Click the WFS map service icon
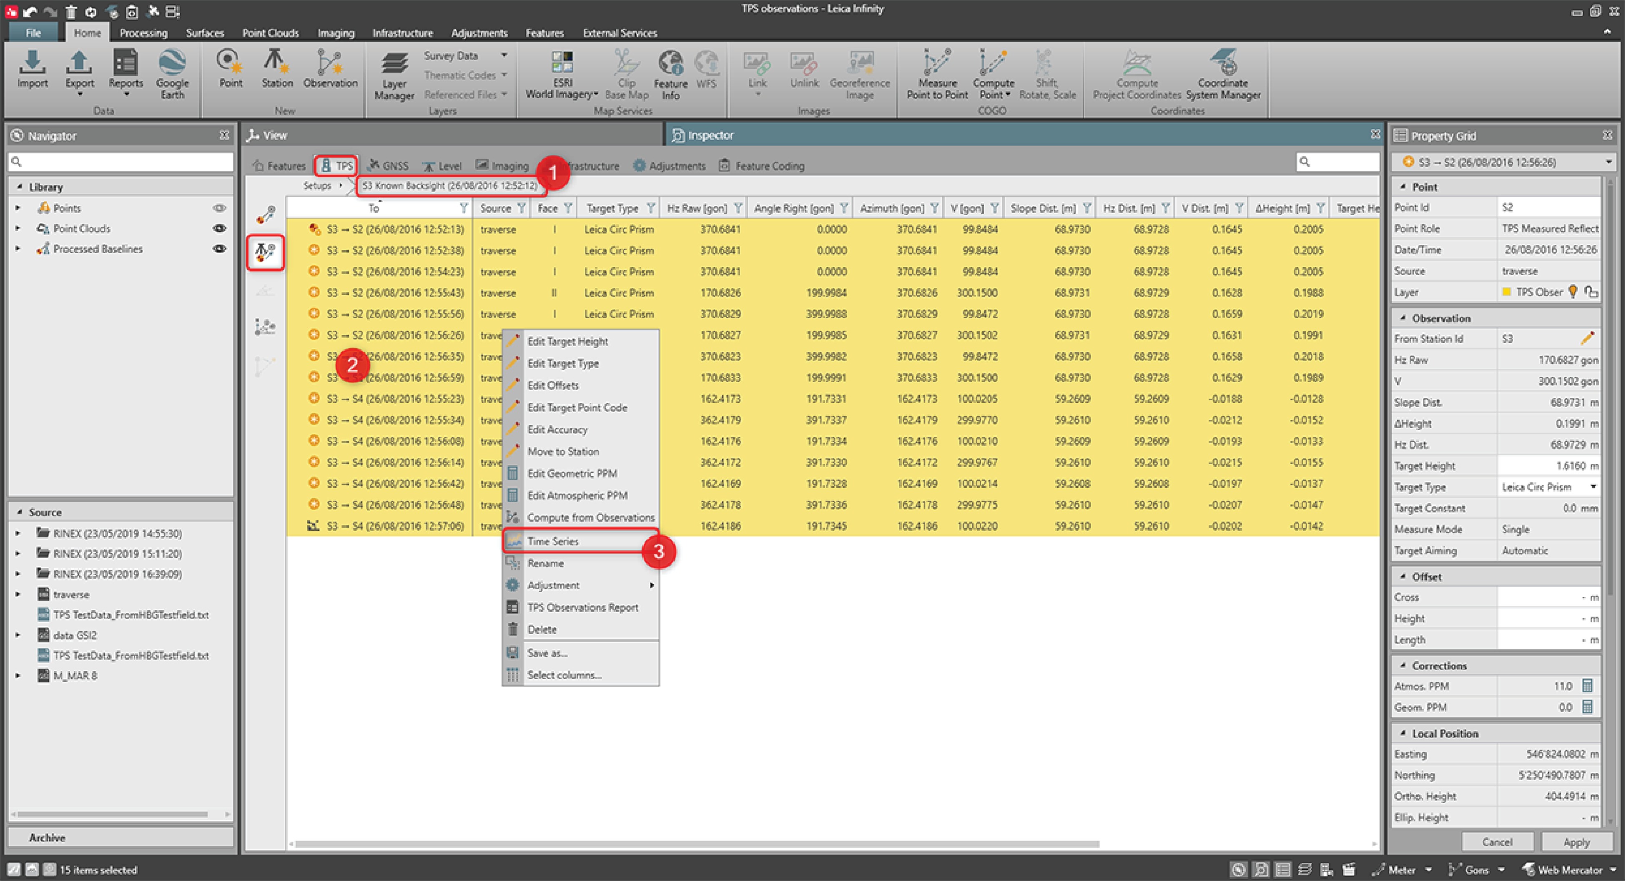This screenshot has height=881, width=1626. (x=706, y=69)
